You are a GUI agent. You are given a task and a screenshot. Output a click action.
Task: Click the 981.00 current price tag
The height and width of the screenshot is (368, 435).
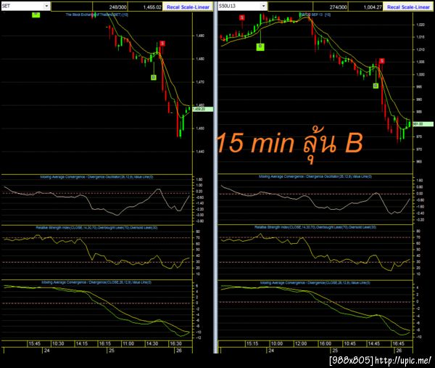coord(423,124)
